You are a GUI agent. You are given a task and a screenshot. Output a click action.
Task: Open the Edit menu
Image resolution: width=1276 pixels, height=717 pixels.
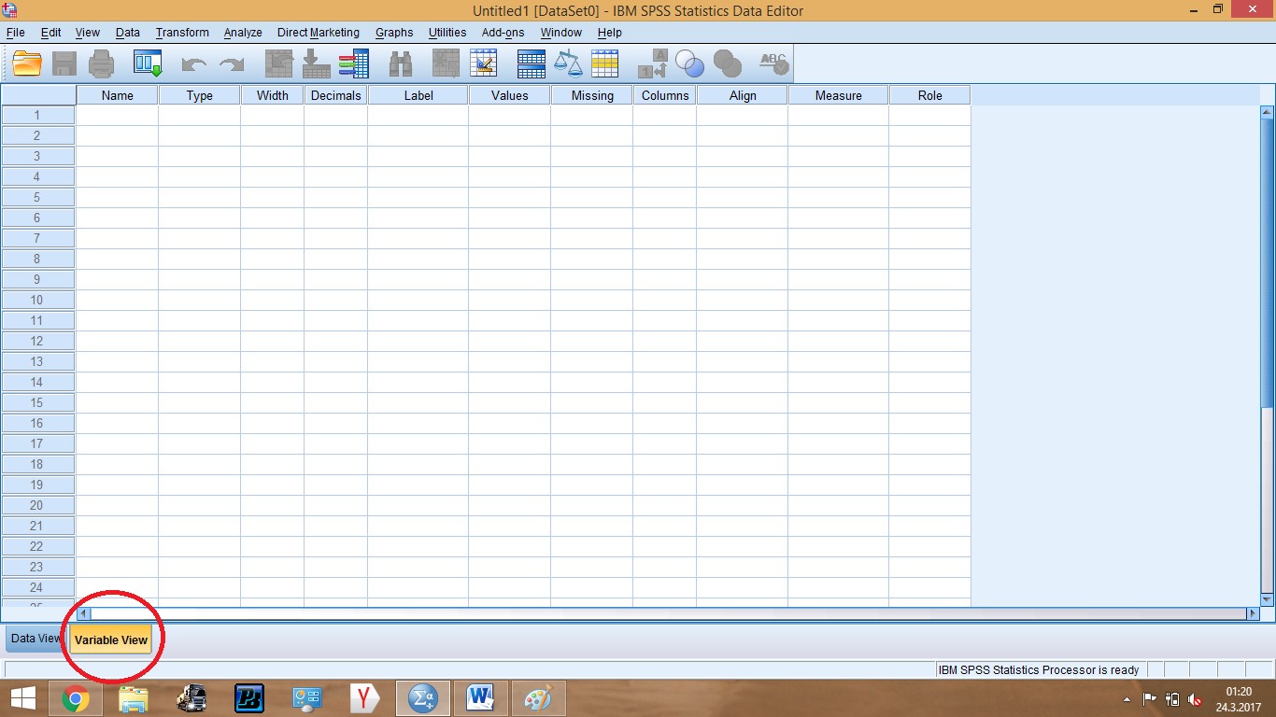click(x=50, y=33)
